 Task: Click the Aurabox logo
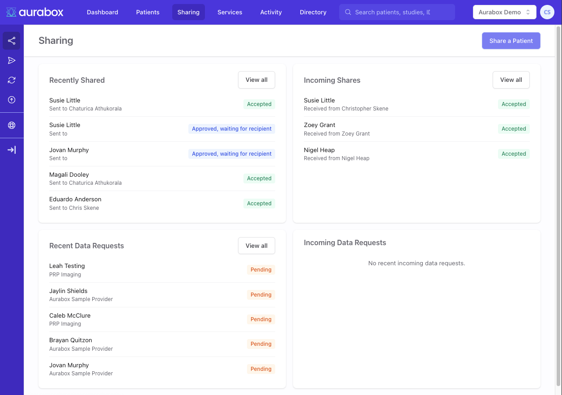[35, 12]
